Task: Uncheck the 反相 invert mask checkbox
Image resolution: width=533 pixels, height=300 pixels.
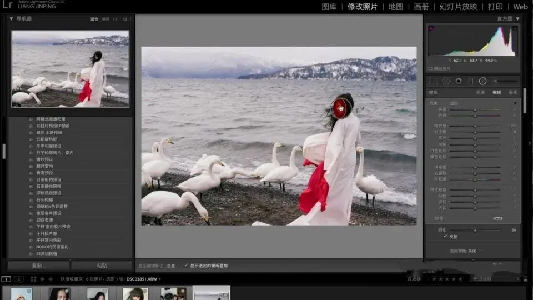Action: tap(445, 236)
